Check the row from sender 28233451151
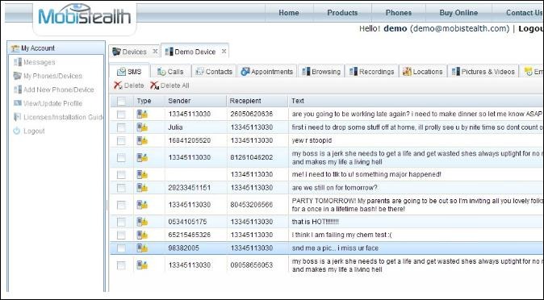This screenshot has width=544, height=300. [121, 188]
